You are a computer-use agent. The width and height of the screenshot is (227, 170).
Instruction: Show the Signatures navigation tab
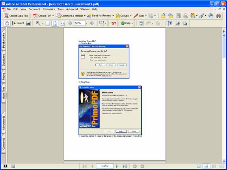4,60
